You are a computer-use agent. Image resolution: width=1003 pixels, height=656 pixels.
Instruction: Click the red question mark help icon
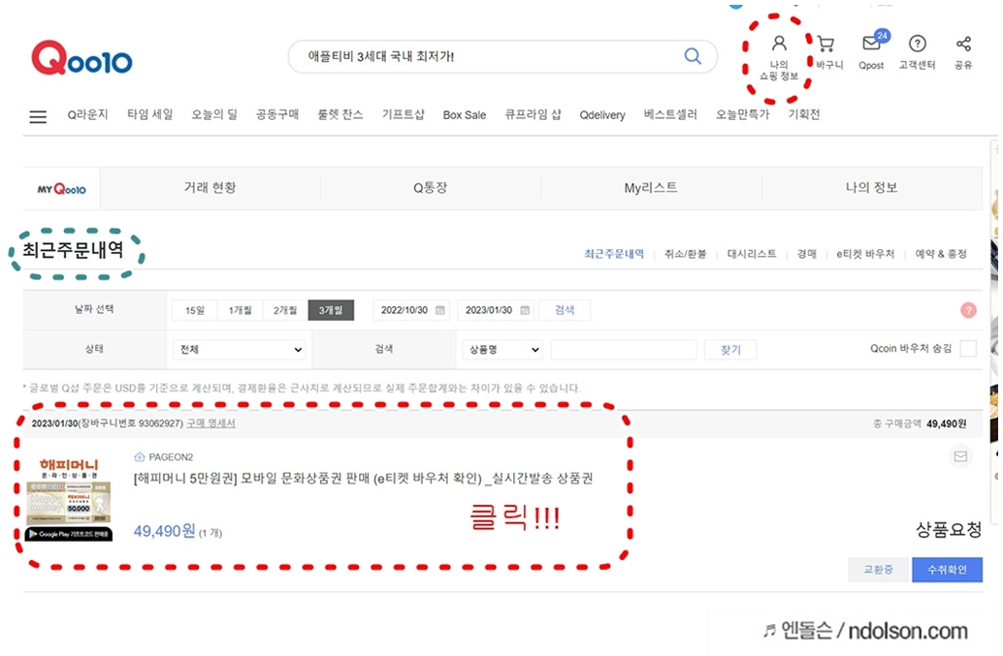pyautogui.click(x=968, y=310)
